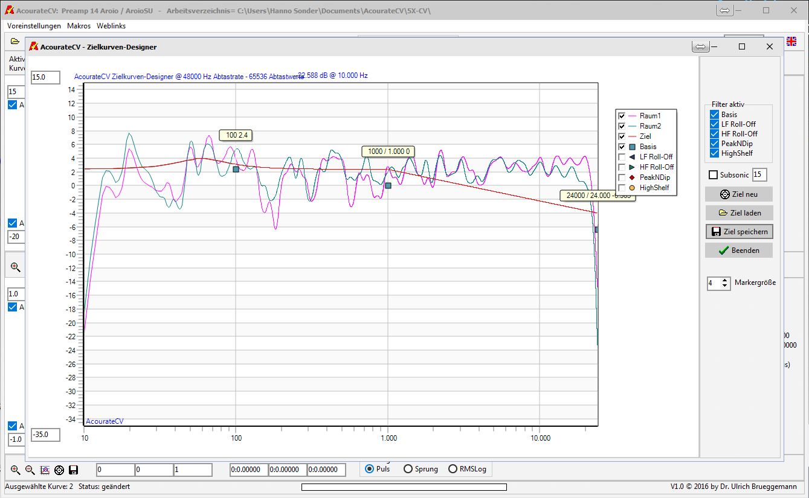Show HighShelf markers in legend

tap(621, 188)
